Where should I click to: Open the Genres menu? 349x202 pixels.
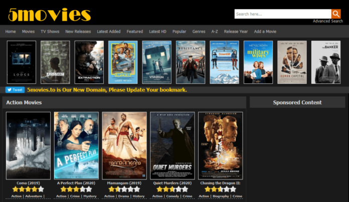(199, 32)
